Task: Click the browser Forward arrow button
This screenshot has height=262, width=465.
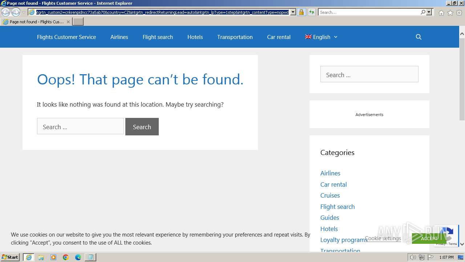Action: (16, 12)
